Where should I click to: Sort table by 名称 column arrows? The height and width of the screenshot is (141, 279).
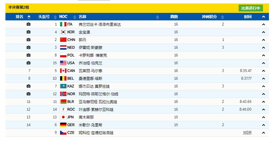click(x=158, y=17)
